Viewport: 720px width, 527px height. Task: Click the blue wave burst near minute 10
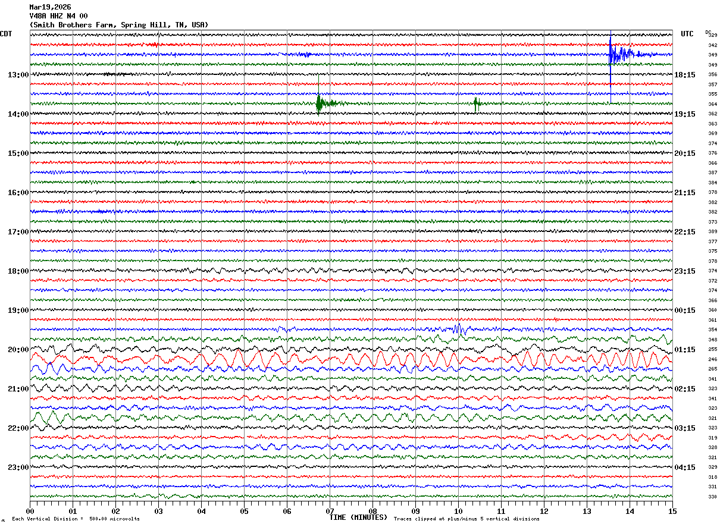[x=458, y=329]
